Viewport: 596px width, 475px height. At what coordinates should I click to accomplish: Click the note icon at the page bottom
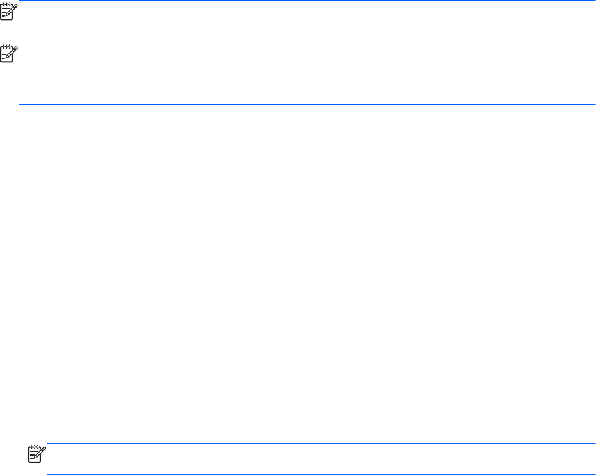pyautogui.click(x=38, y=453)
